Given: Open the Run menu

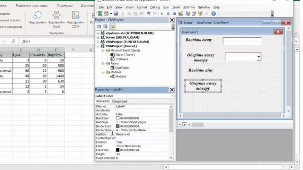Looking at the screenshot, I should 166,7.
